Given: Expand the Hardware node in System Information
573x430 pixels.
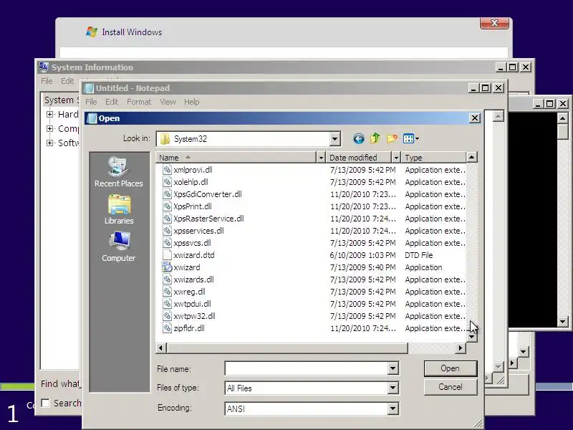Looking at the screenshot, I should pos(49,115).
